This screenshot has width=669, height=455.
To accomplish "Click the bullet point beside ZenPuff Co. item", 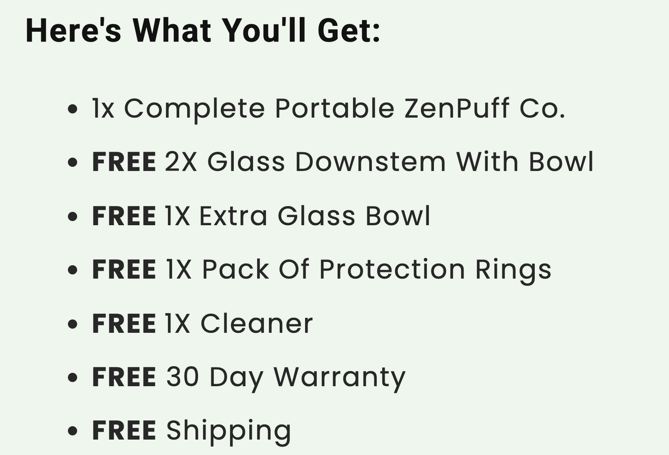I will pyautogui.click(x=73, y=109).
